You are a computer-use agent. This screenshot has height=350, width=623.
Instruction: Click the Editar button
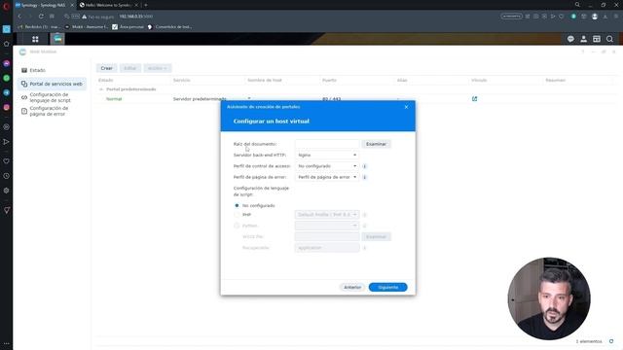pyautogui.click(x=129, y=68)
